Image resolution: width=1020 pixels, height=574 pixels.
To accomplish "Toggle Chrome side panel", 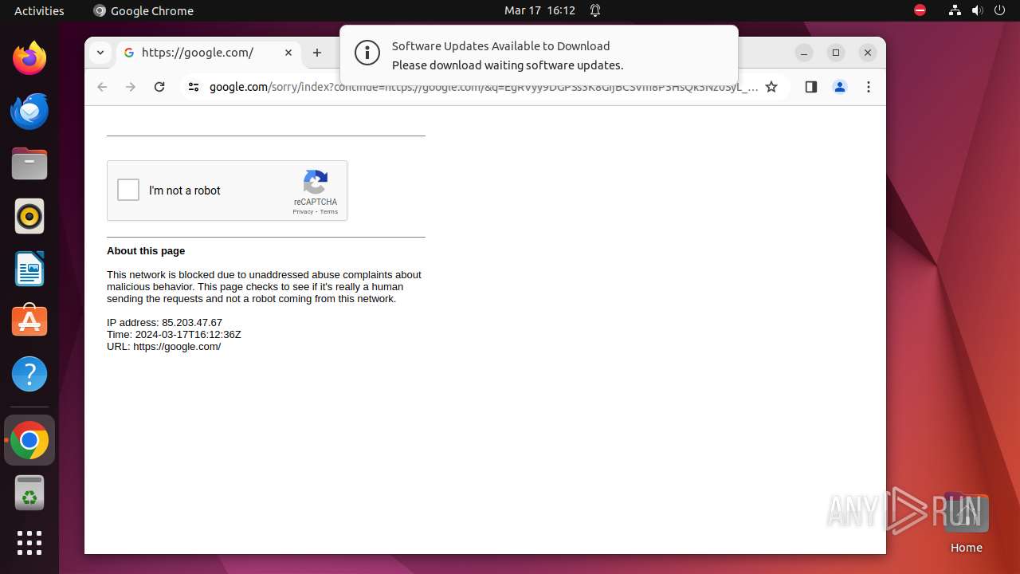I will click(811, 87).
